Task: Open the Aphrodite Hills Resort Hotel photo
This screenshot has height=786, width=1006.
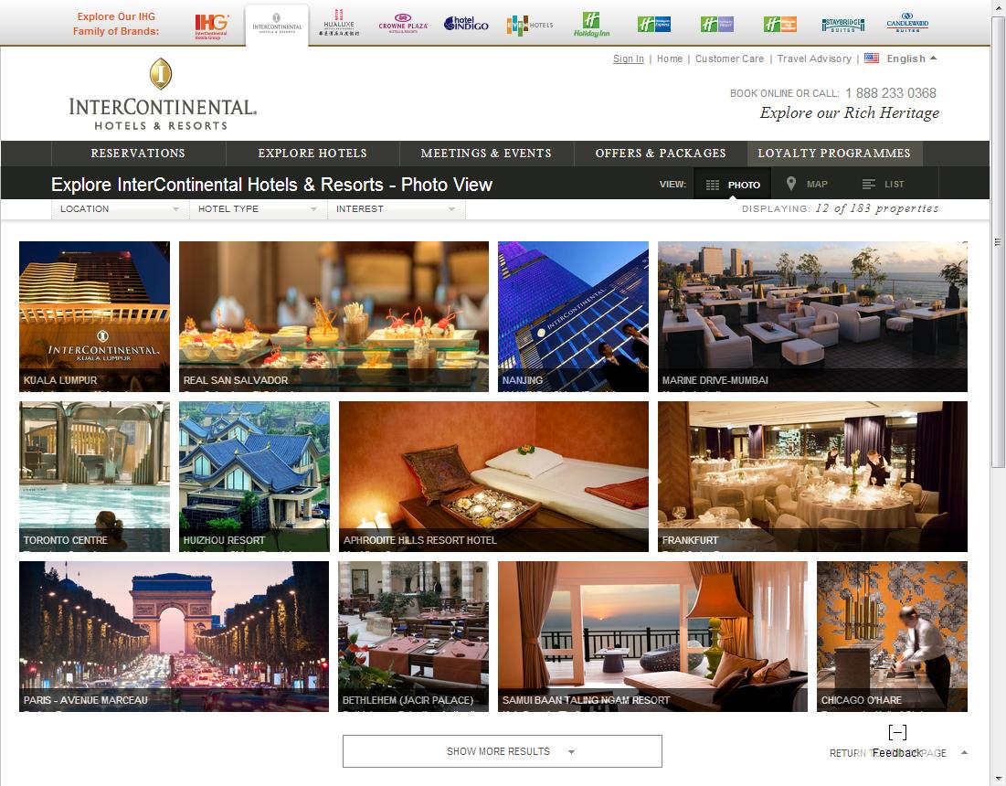Action: (x=493, y=476)
